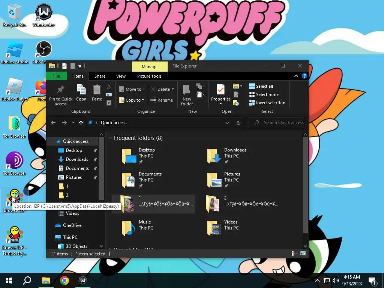Click the Forward navigation arrow
This screenshot has height=288, width=384.
[x=64, y=123]
